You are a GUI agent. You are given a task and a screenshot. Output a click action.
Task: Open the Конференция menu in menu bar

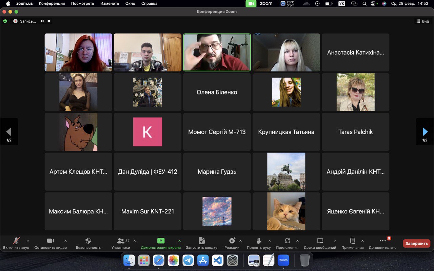pos(52,3)
